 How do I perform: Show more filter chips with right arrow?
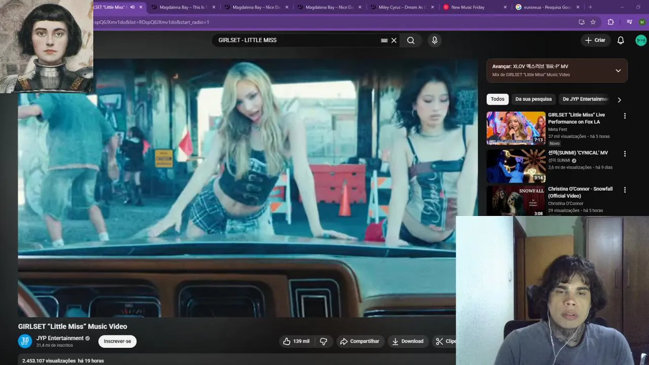point(619,100)
